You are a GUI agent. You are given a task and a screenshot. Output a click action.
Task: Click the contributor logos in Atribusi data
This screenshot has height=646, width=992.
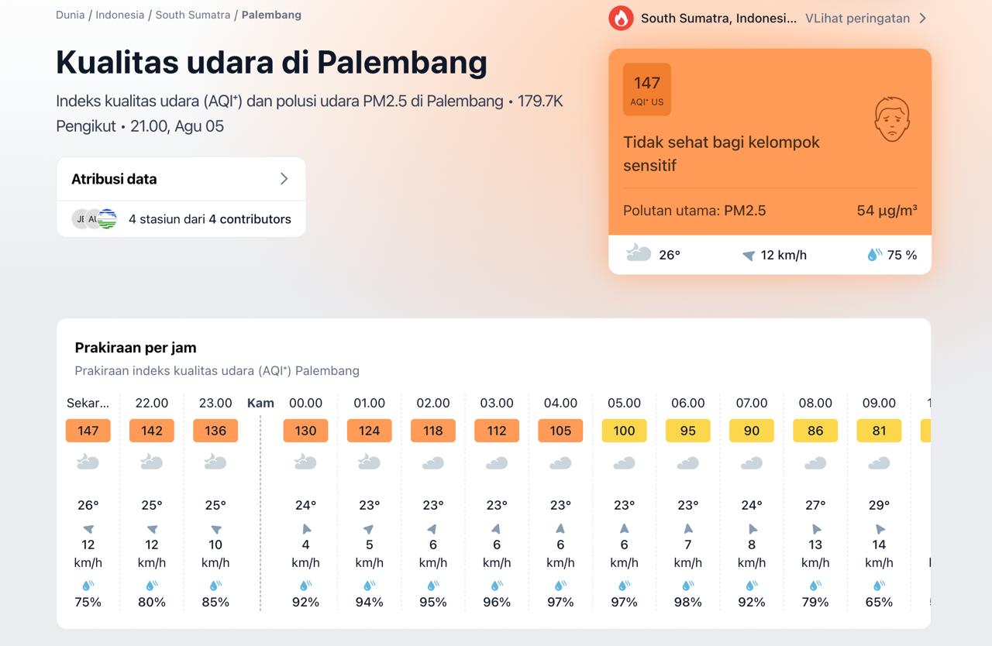(x=95, y=219)
